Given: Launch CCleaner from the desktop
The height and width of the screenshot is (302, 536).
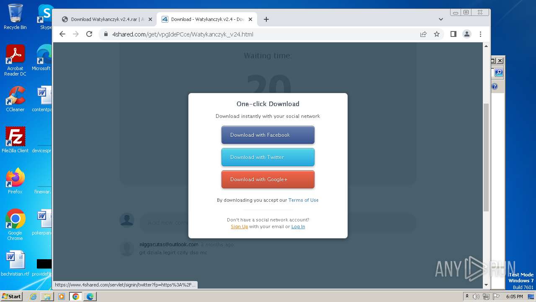Looking at the screenshot, I should (15, 99).
